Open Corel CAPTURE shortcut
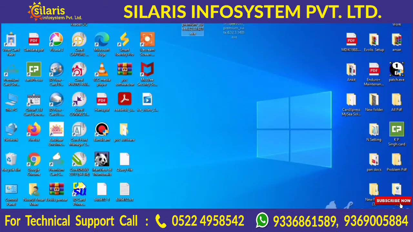This screenshot has height=232, width=413. tap(79, 44)
